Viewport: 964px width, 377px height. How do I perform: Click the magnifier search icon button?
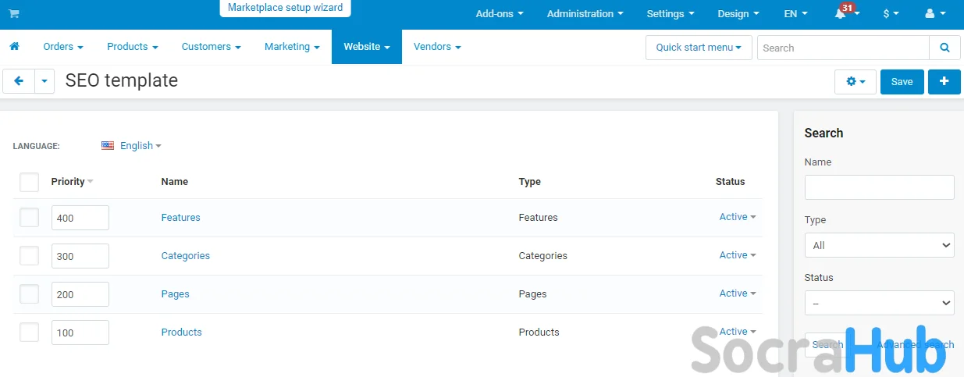click(x=944, y=48)
